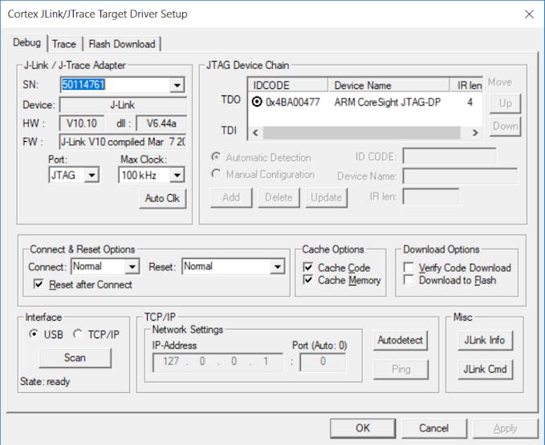Click the Cancel button
This screenshot has height=445, width=545.
[434, 428]
